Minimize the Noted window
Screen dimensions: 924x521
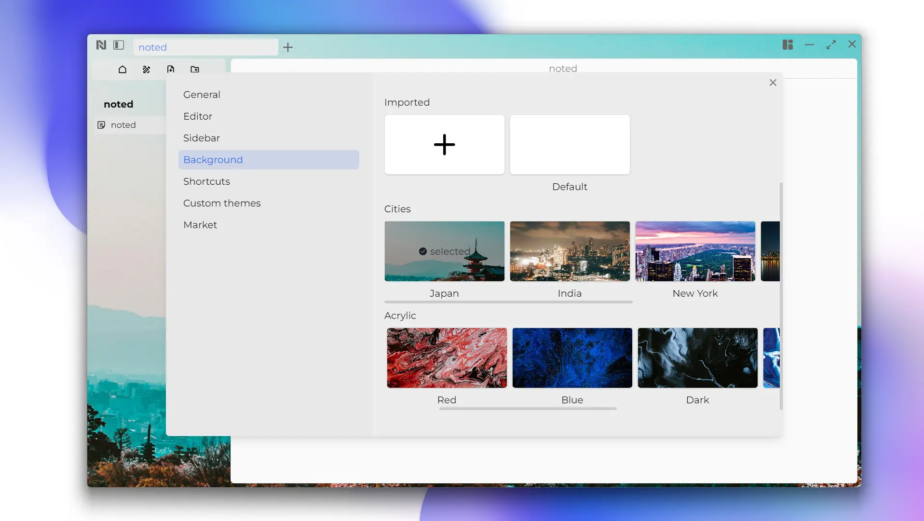point(809,45)
